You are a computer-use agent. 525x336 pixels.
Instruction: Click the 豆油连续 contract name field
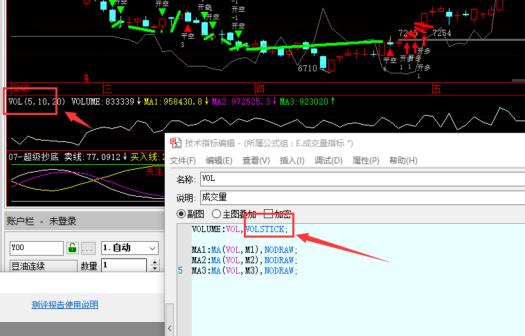43,266
